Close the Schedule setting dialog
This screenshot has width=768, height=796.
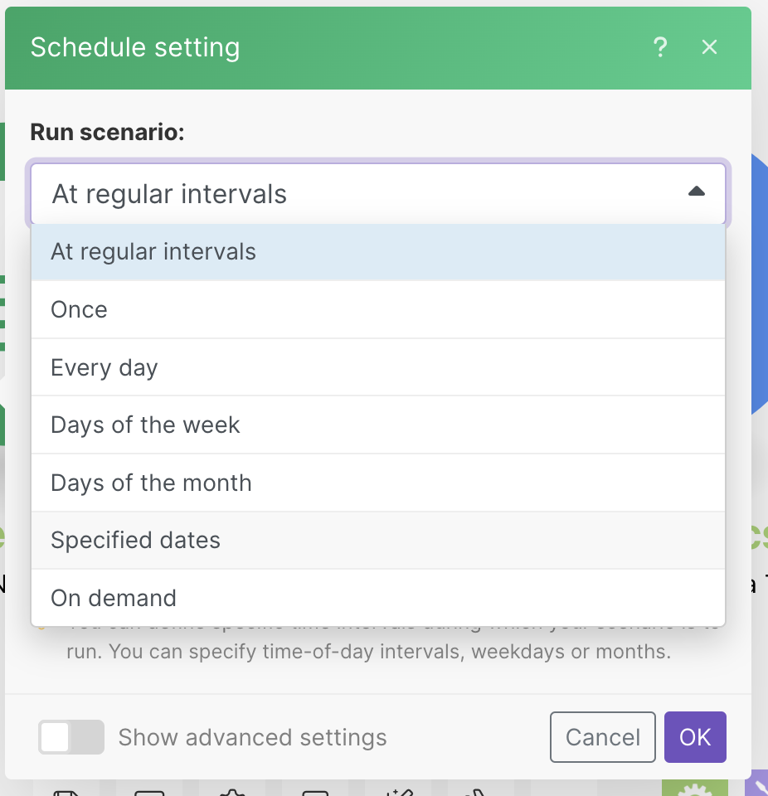pyautogui.click(x=709, y=47)
